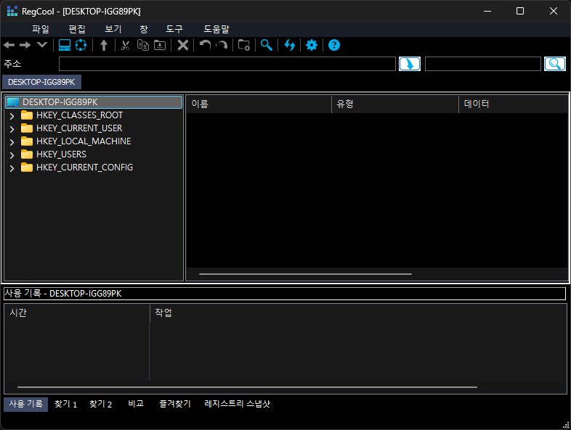Click the HKEY_USERS folder icon

click(27, 154)
